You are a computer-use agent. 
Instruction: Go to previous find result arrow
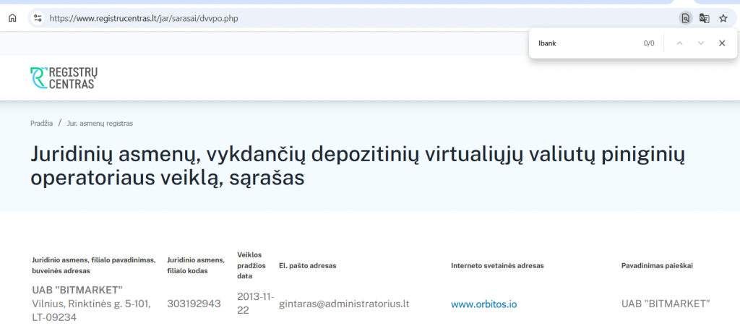point(679,43)
